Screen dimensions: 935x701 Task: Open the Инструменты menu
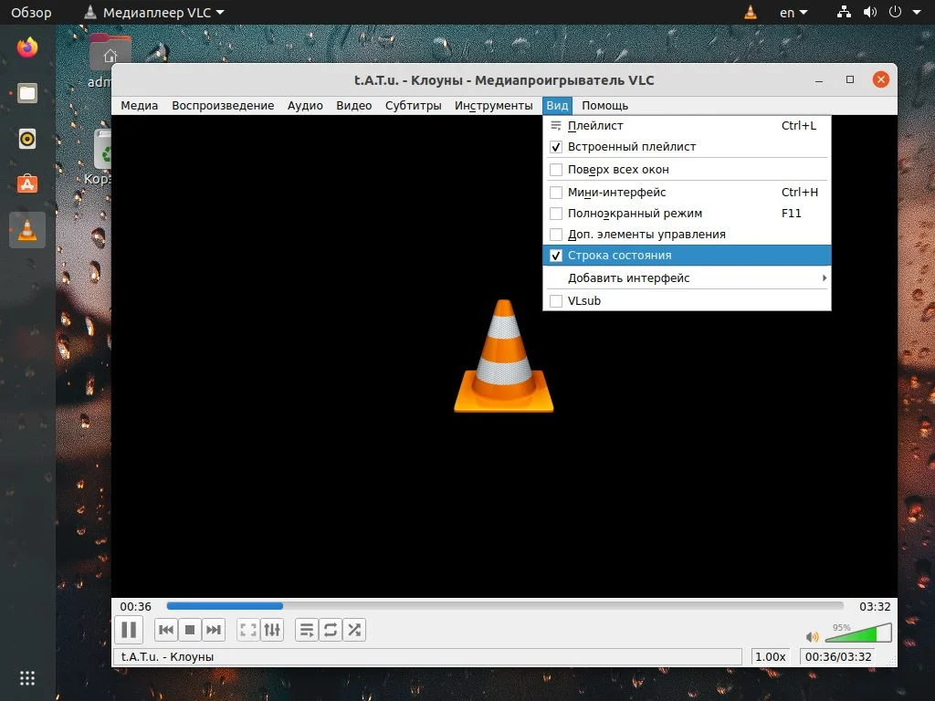click(494, 105)
